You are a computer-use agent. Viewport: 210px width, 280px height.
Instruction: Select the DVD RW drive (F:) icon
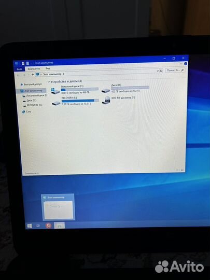[106, 101]
